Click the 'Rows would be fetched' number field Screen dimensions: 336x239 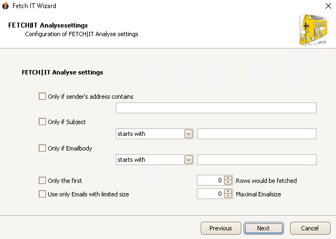(x=210, y=180)
